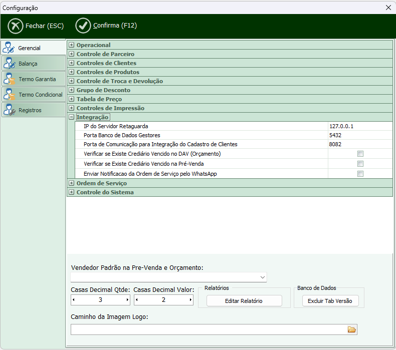Open the Registros sidebar icon
This screenshot has height=350, width=396.
pyautogui.click(x=10, y=110)
